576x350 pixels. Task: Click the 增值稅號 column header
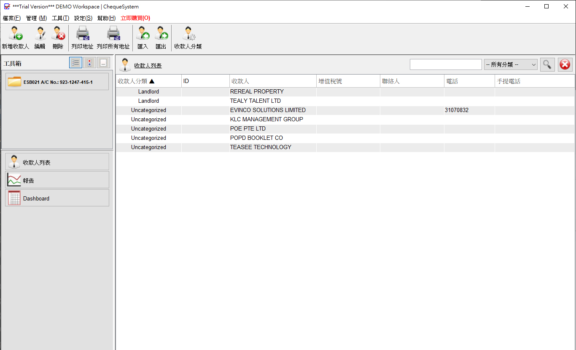tap(348, 81)
